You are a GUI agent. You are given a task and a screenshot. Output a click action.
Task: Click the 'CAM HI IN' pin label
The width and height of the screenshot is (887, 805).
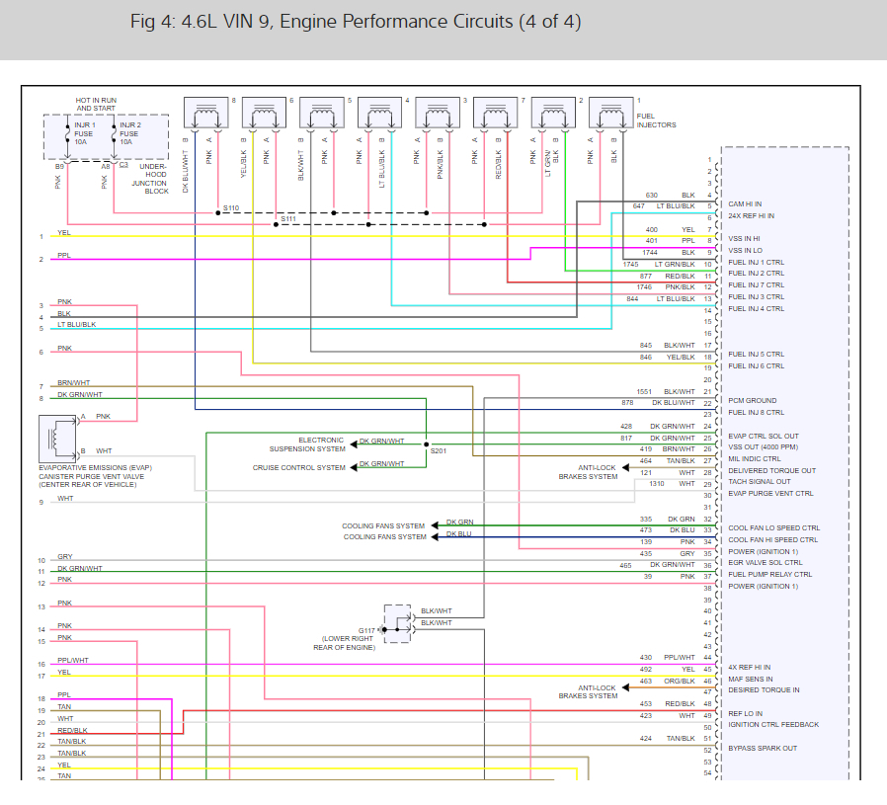tap(745, 203)
